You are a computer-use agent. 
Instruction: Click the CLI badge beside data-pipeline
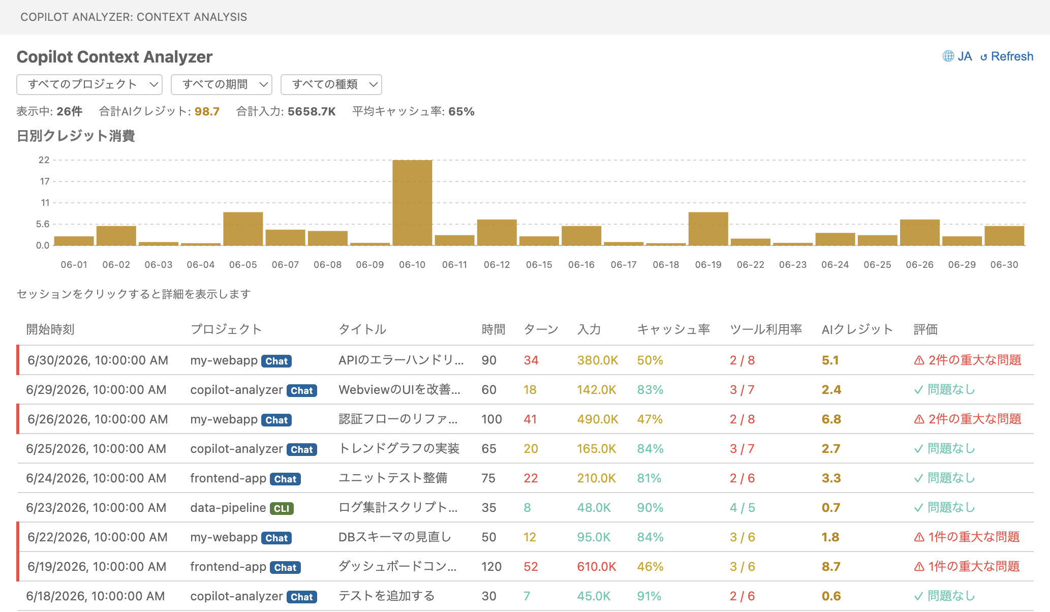[x=282, y=508]
